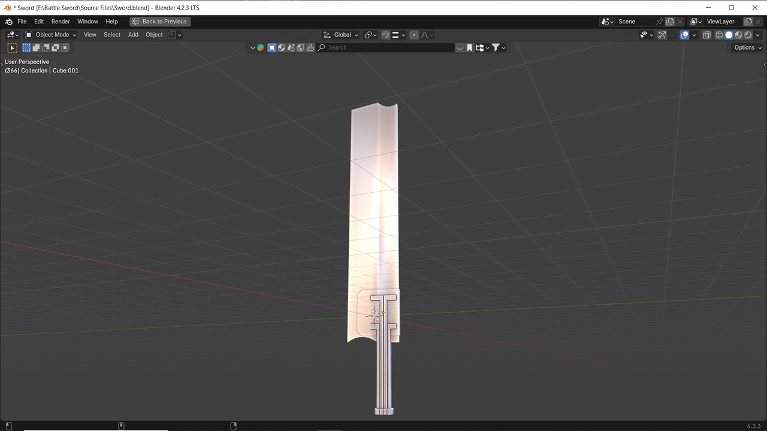Toggle viewport overlays
Viewport: 767px width, 431px height.
coord(684,35)
